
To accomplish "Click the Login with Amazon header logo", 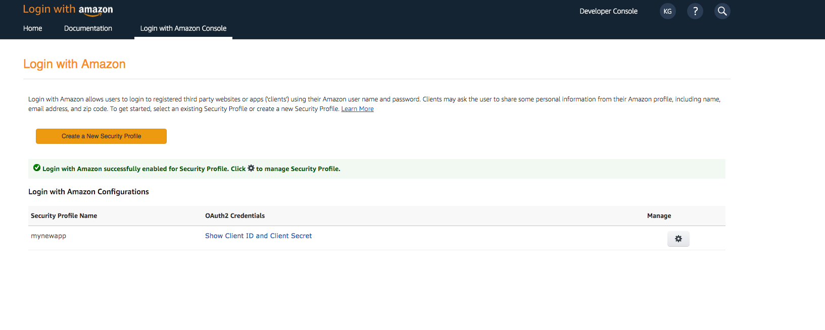I will tap(68, 10).
